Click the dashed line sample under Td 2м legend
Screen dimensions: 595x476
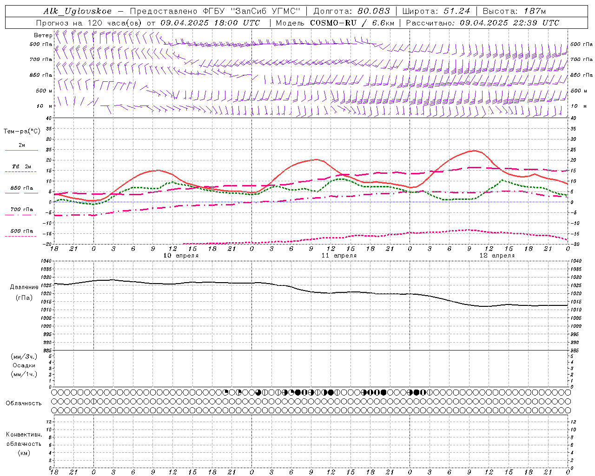click(x=21, y=172)
